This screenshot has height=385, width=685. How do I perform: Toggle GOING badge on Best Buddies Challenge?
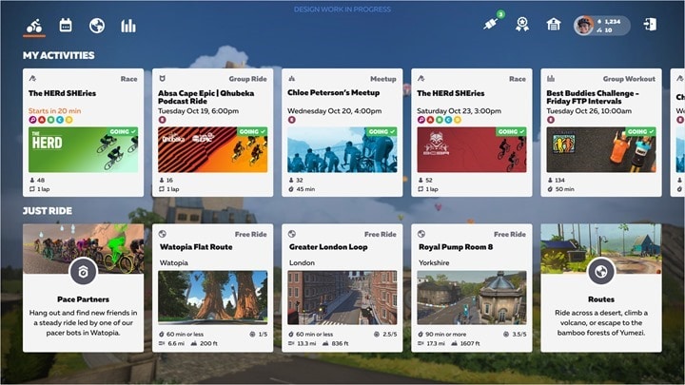[x=640, y=131]
